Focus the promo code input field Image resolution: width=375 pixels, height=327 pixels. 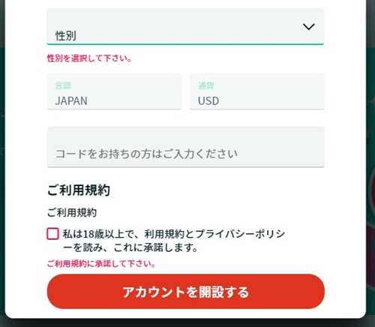pyautogui.click(x=185, y=147)
